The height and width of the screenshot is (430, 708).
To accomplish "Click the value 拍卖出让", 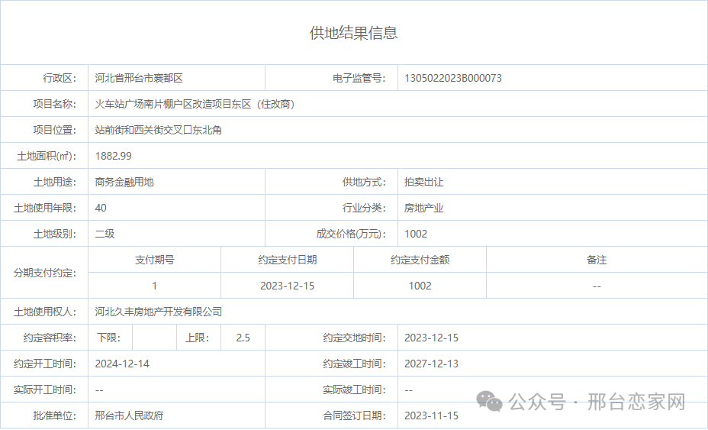I will point(423,183).
